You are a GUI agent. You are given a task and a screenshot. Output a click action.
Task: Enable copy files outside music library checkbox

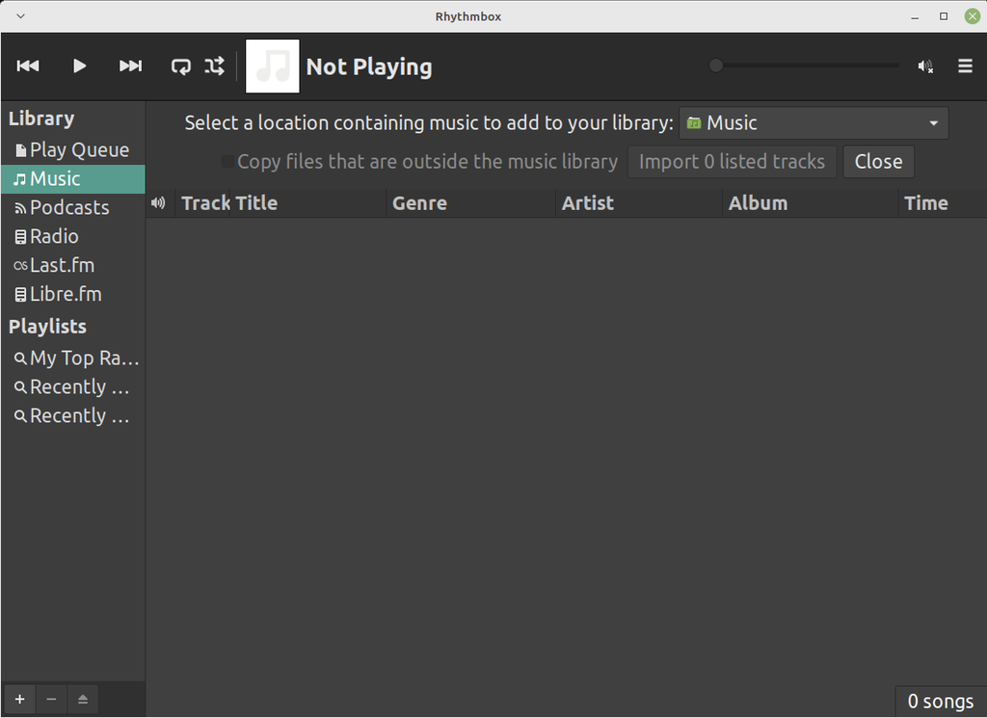[227, 162]
